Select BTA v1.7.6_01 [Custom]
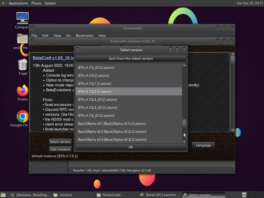Viewport: 264px width, 198px height. (129, 115)
